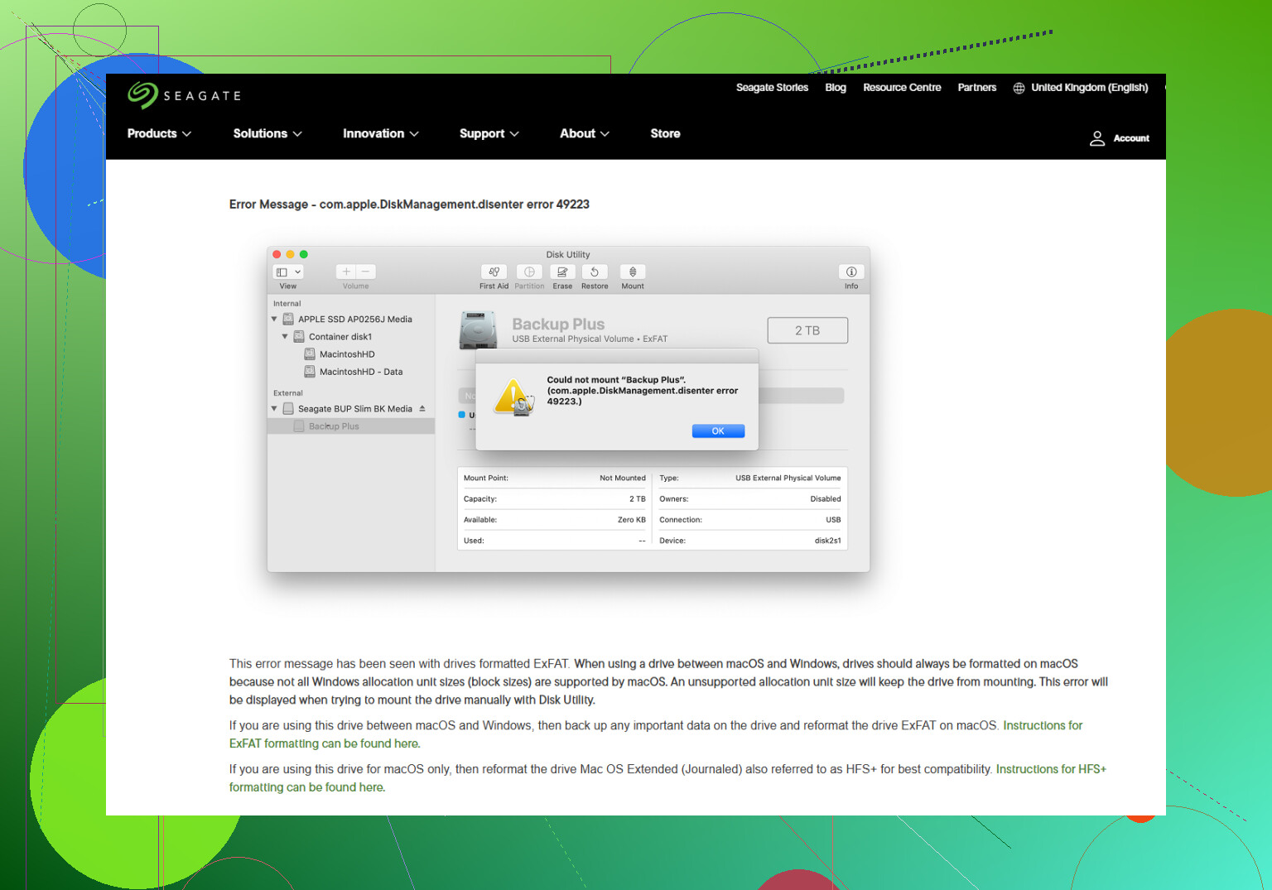
Task: Expand the Support navigation menu
Action: pyautogui.click(x=489, y=133)
